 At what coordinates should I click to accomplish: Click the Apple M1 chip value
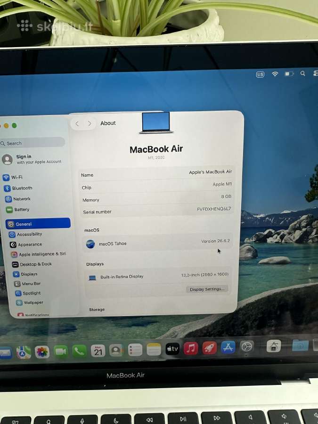click(x=222, y=184)
